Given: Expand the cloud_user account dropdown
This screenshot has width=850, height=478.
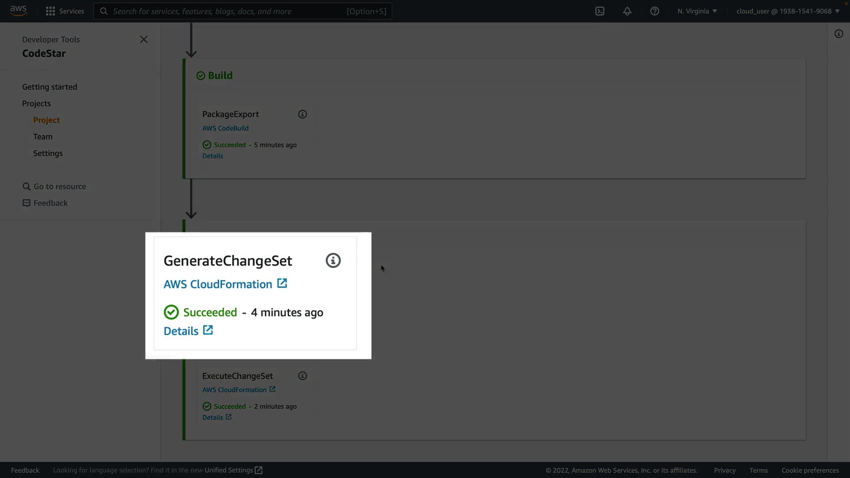Looking at the screenshot, I should pyautogui.click(x=788, y=11).
